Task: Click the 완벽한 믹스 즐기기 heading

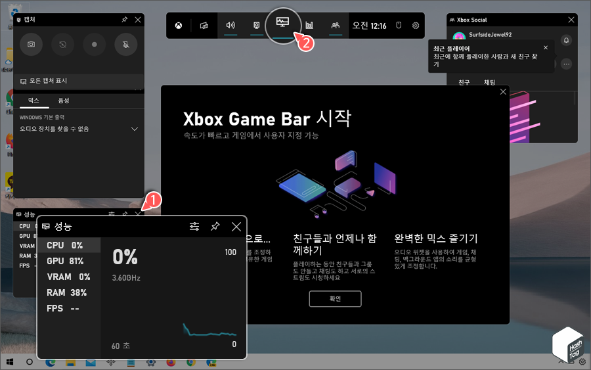Action: (436, 239)
